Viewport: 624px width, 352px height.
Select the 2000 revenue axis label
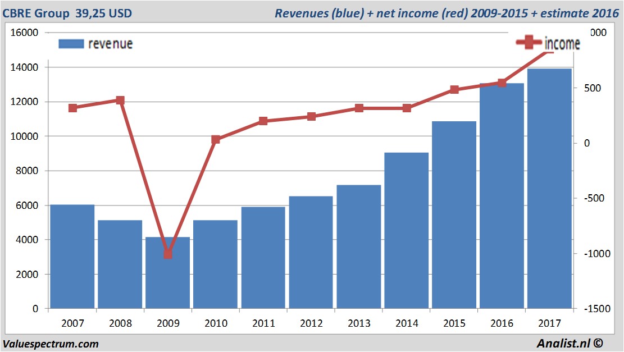27,274
